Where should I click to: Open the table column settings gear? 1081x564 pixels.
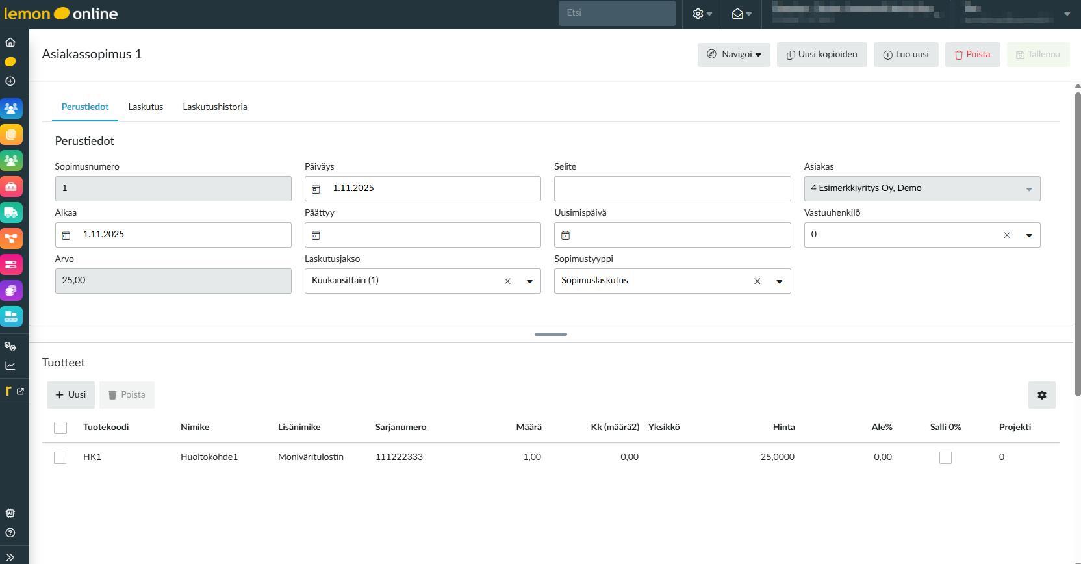click(1041, 395)
